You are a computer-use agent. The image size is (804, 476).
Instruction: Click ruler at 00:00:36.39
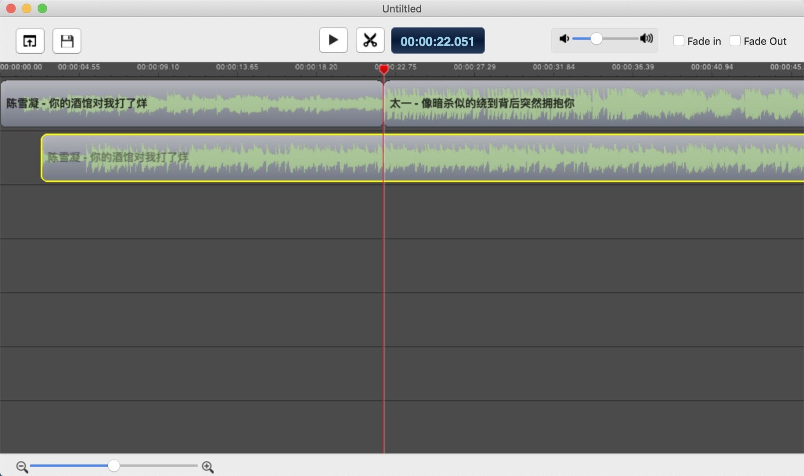pos(633,67)
